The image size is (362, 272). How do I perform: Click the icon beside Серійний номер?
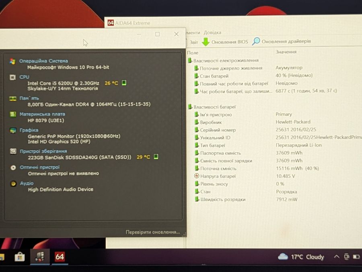pyautogui.click(x=197, y=130)
